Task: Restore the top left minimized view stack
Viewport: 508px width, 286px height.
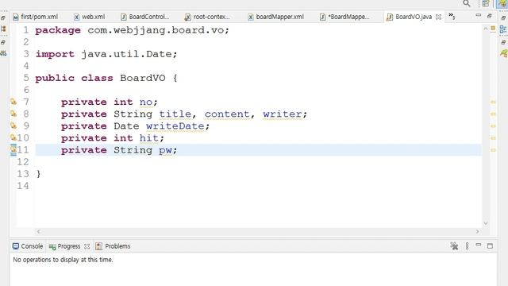Action: (3, 17)
